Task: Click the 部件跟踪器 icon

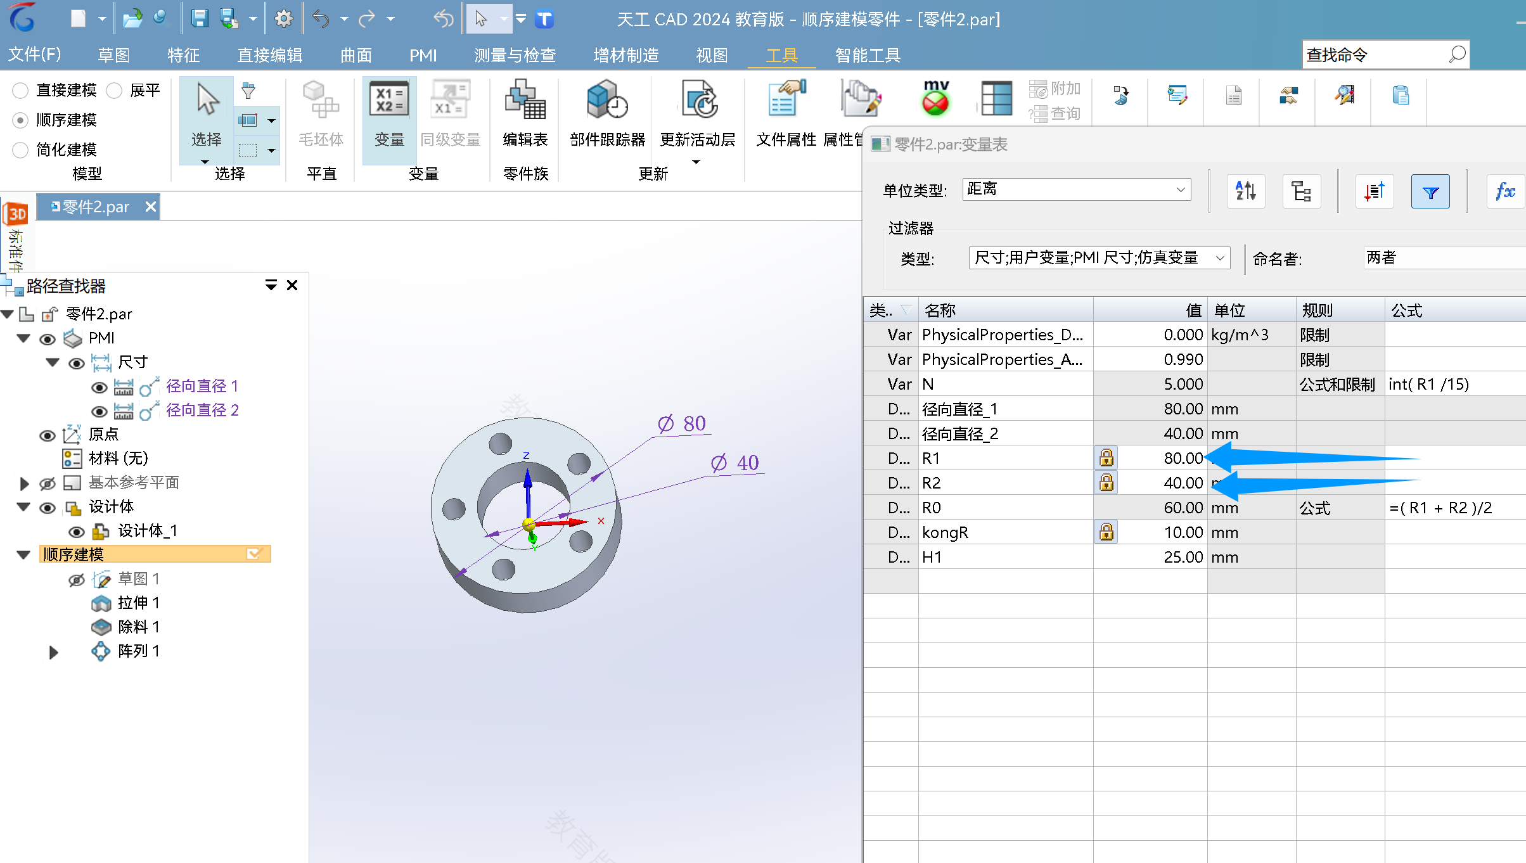Action: coord(607,114)
